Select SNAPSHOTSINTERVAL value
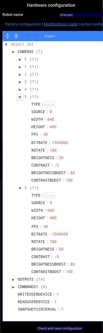This screenshot has height=333, width=103. point(62,309)
